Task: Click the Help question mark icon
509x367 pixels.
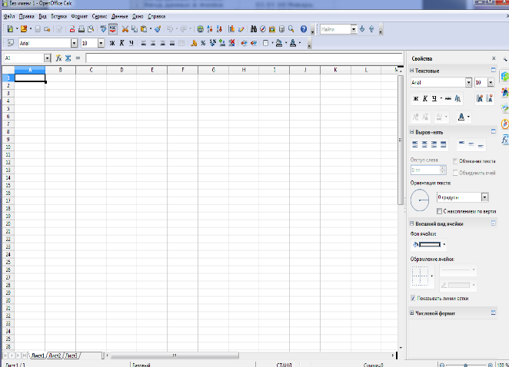Action: 304,29
